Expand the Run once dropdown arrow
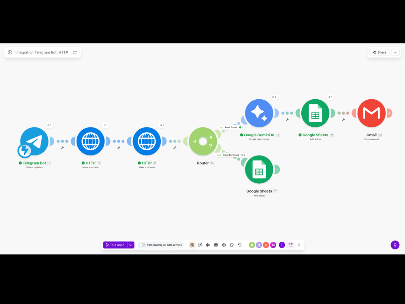 pos(131,245)
